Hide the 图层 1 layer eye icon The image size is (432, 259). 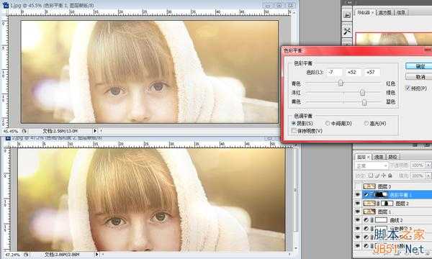coord(358,212)
